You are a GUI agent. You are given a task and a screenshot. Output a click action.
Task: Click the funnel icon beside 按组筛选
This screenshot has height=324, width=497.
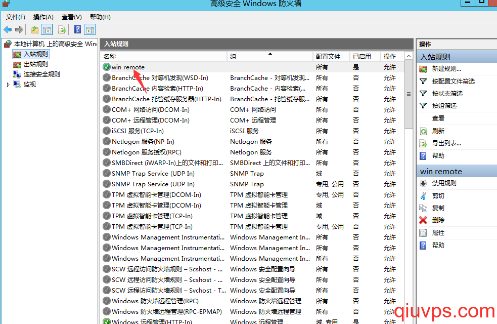click(423, 106)
